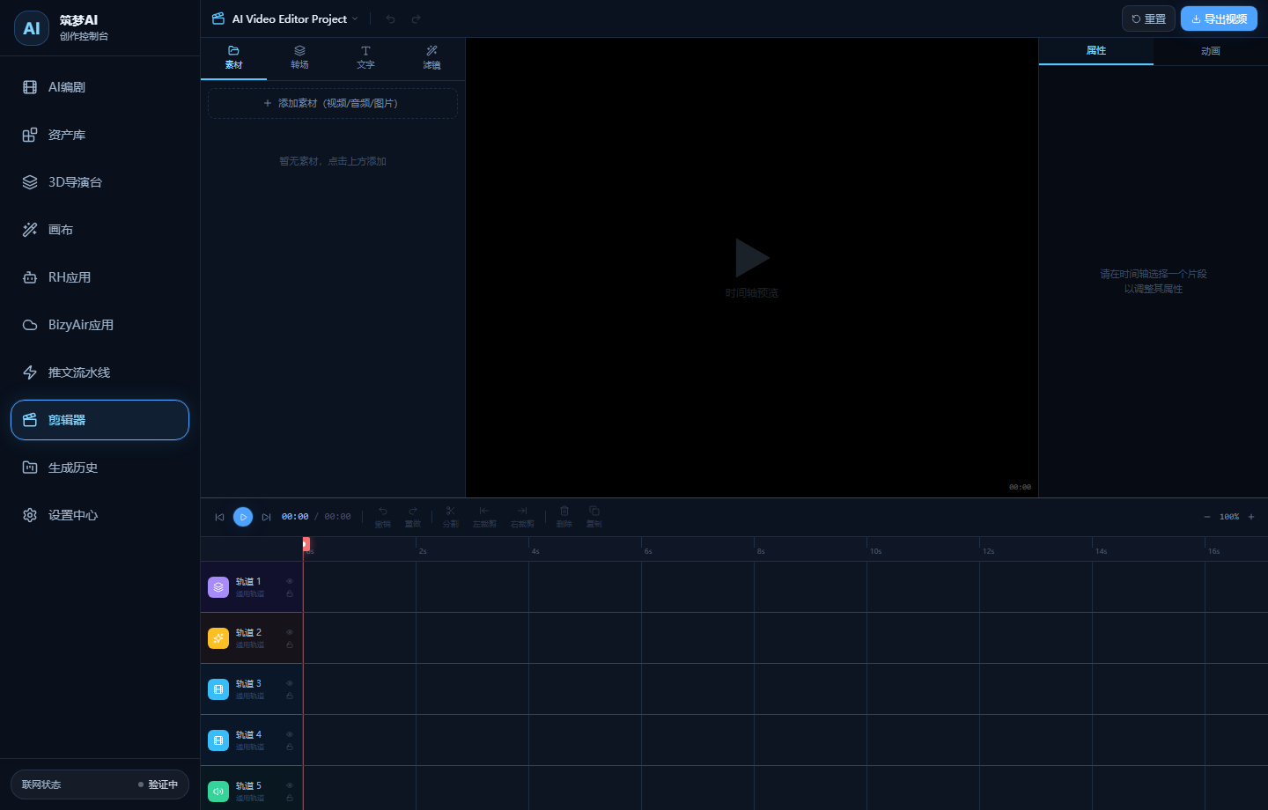
Task: Click the undo arrow in the header
Action: tap(391, 18)
